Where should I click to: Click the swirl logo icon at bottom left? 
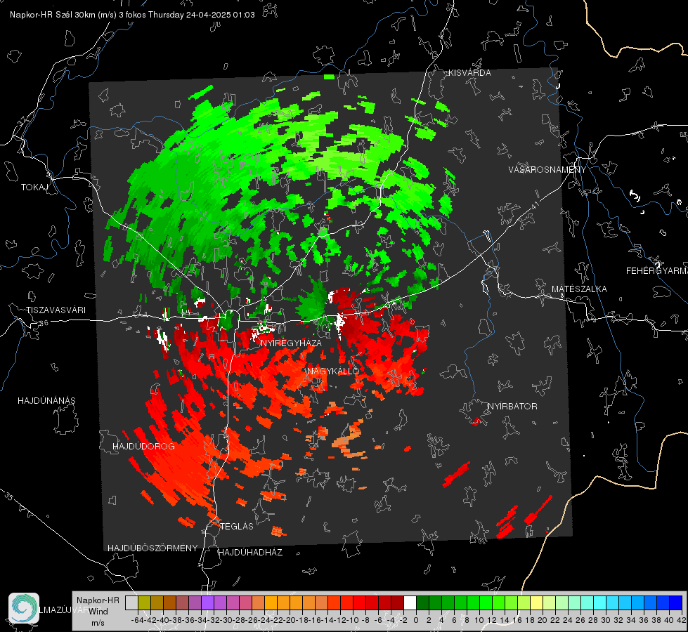coord(24,608)
